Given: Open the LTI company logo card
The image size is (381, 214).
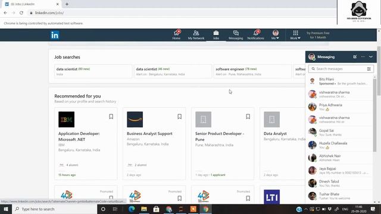Looking at the screenshot, I should pyautogui.click(x=271, y=197).
